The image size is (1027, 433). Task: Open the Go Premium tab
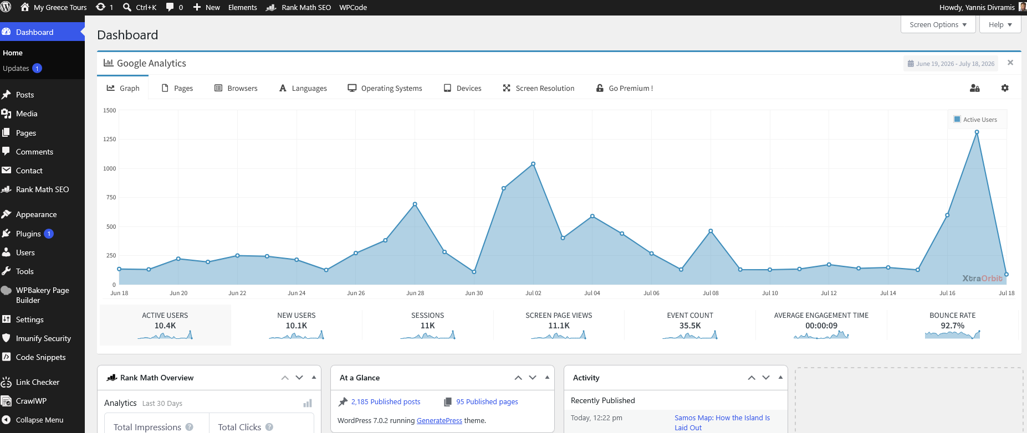[x=625, y=88]
